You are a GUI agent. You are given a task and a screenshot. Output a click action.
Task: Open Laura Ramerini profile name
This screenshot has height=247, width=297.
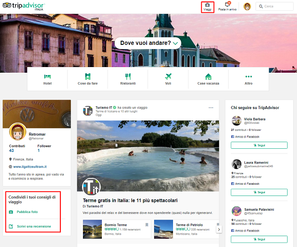pos(256,162)
